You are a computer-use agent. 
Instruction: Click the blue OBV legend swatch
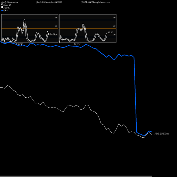(2, 11)
